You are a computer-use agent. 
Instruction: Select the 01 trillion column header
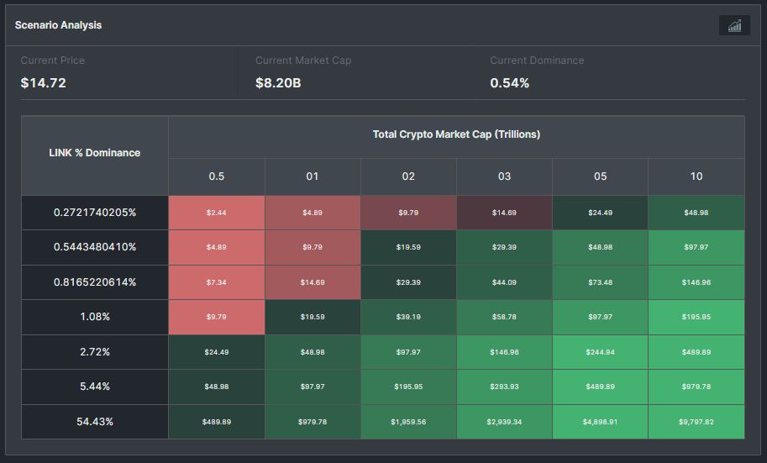tap(313, 176)
